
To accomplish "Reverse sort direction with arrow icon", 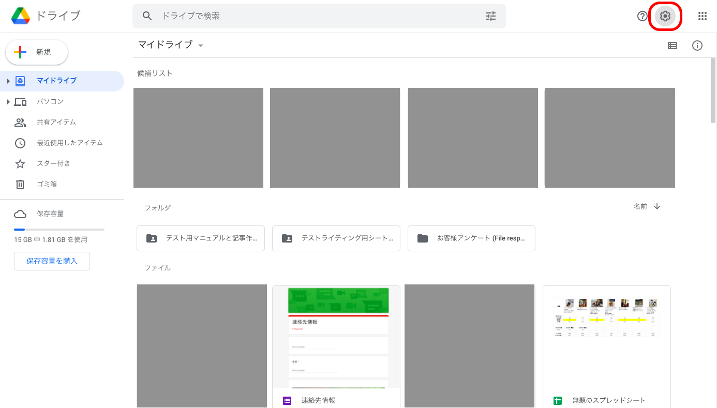I will pyautogui.click(x=657, y=206).
